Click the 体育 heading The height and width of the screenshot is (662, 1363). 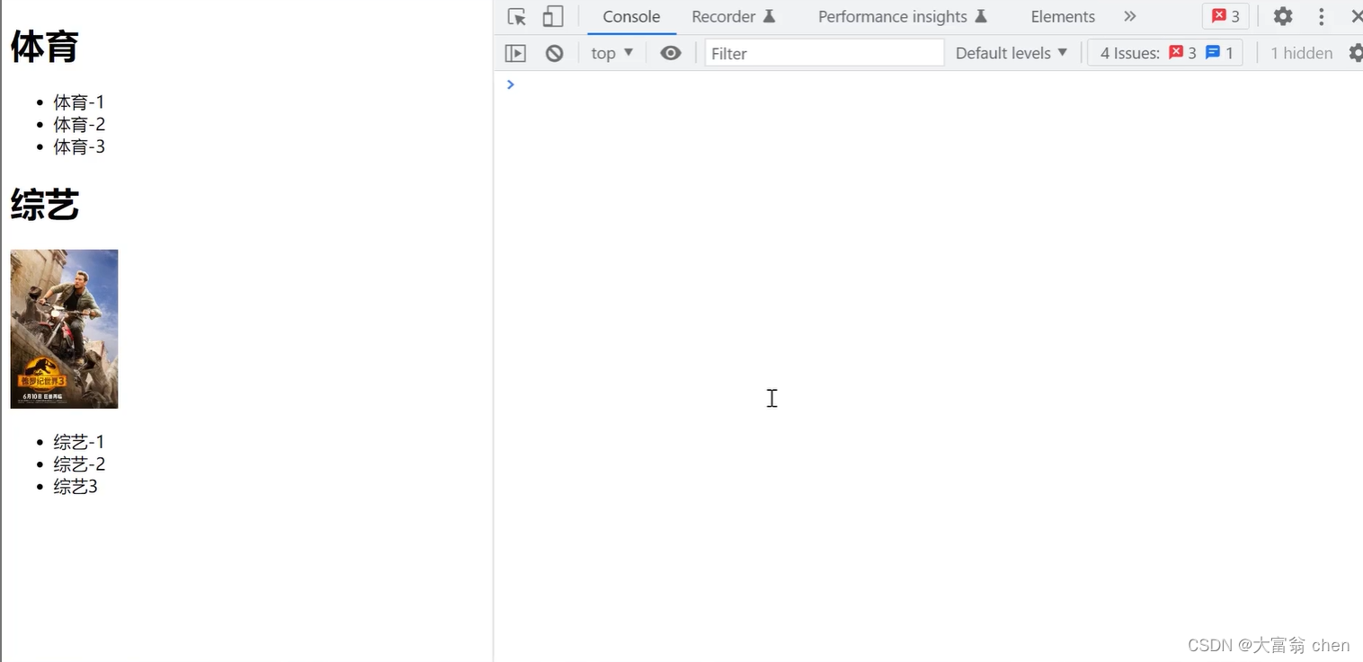44,47
